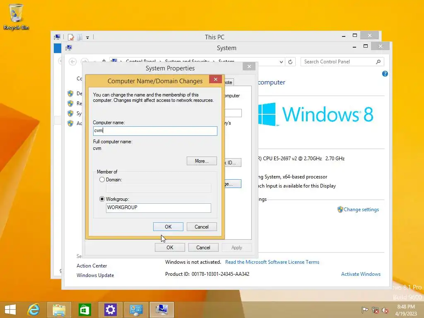This screenshot has height=318, width=424.
Task: Minimize the This PC window
Action: point(344,36)
